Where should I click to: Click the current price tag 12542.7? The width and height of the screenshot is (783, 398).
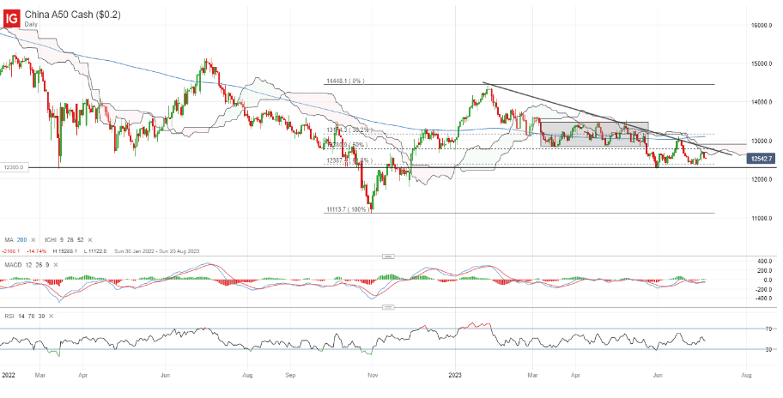point(761,159)
